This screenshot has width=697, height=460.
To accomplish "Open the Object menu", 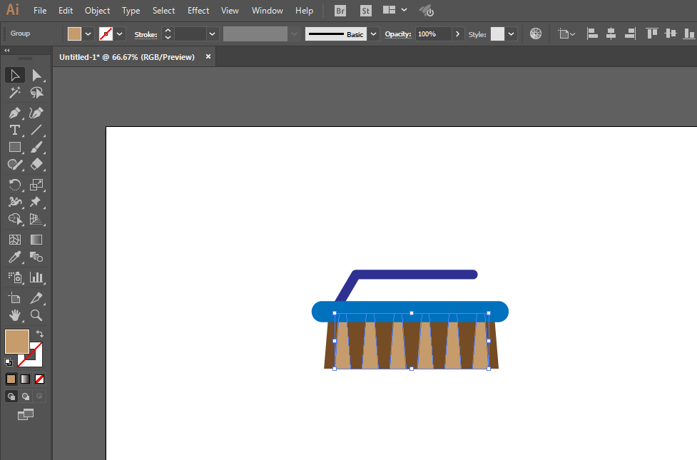I will [97, 11].
